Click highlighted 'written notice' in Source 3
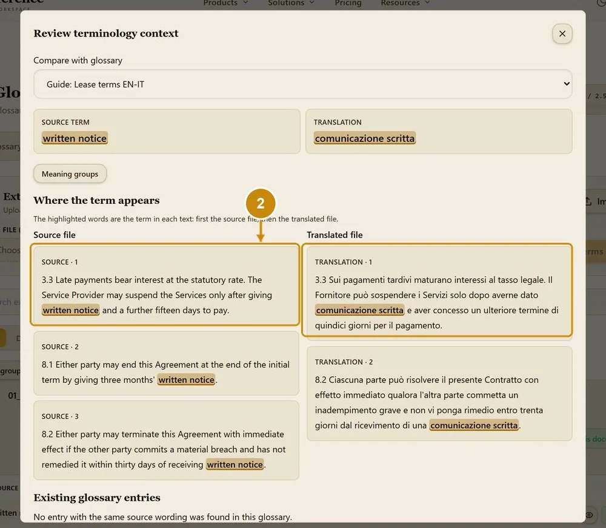Screen dimensions: 606x528 click(235, 464)
